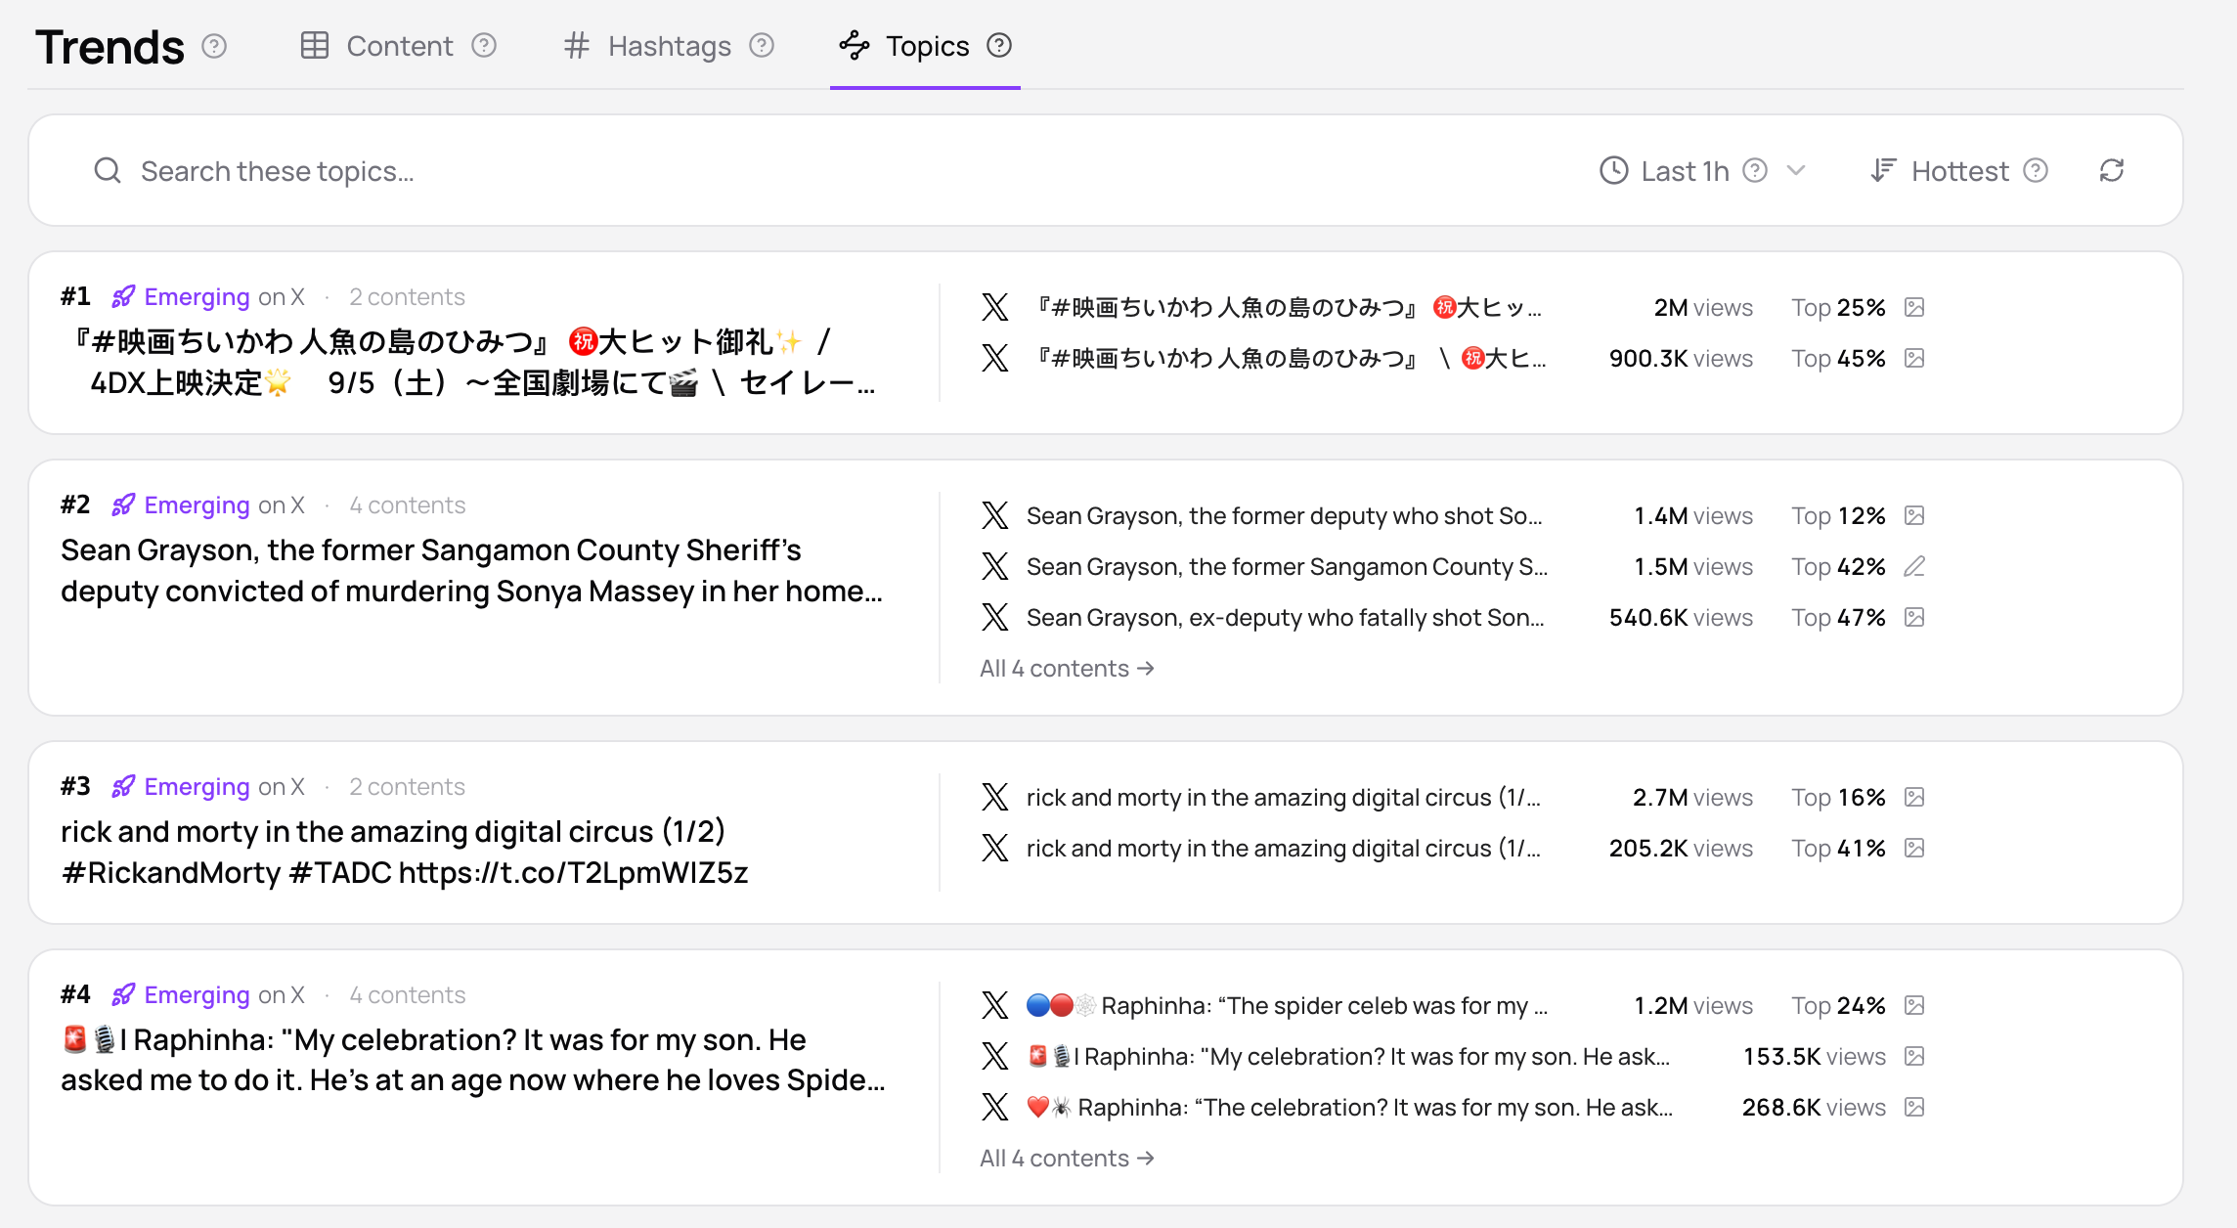Screen dimensions: 2237x1228
Task: Click rocket Emerging icon on topic #1
Action: pos(123,296)
